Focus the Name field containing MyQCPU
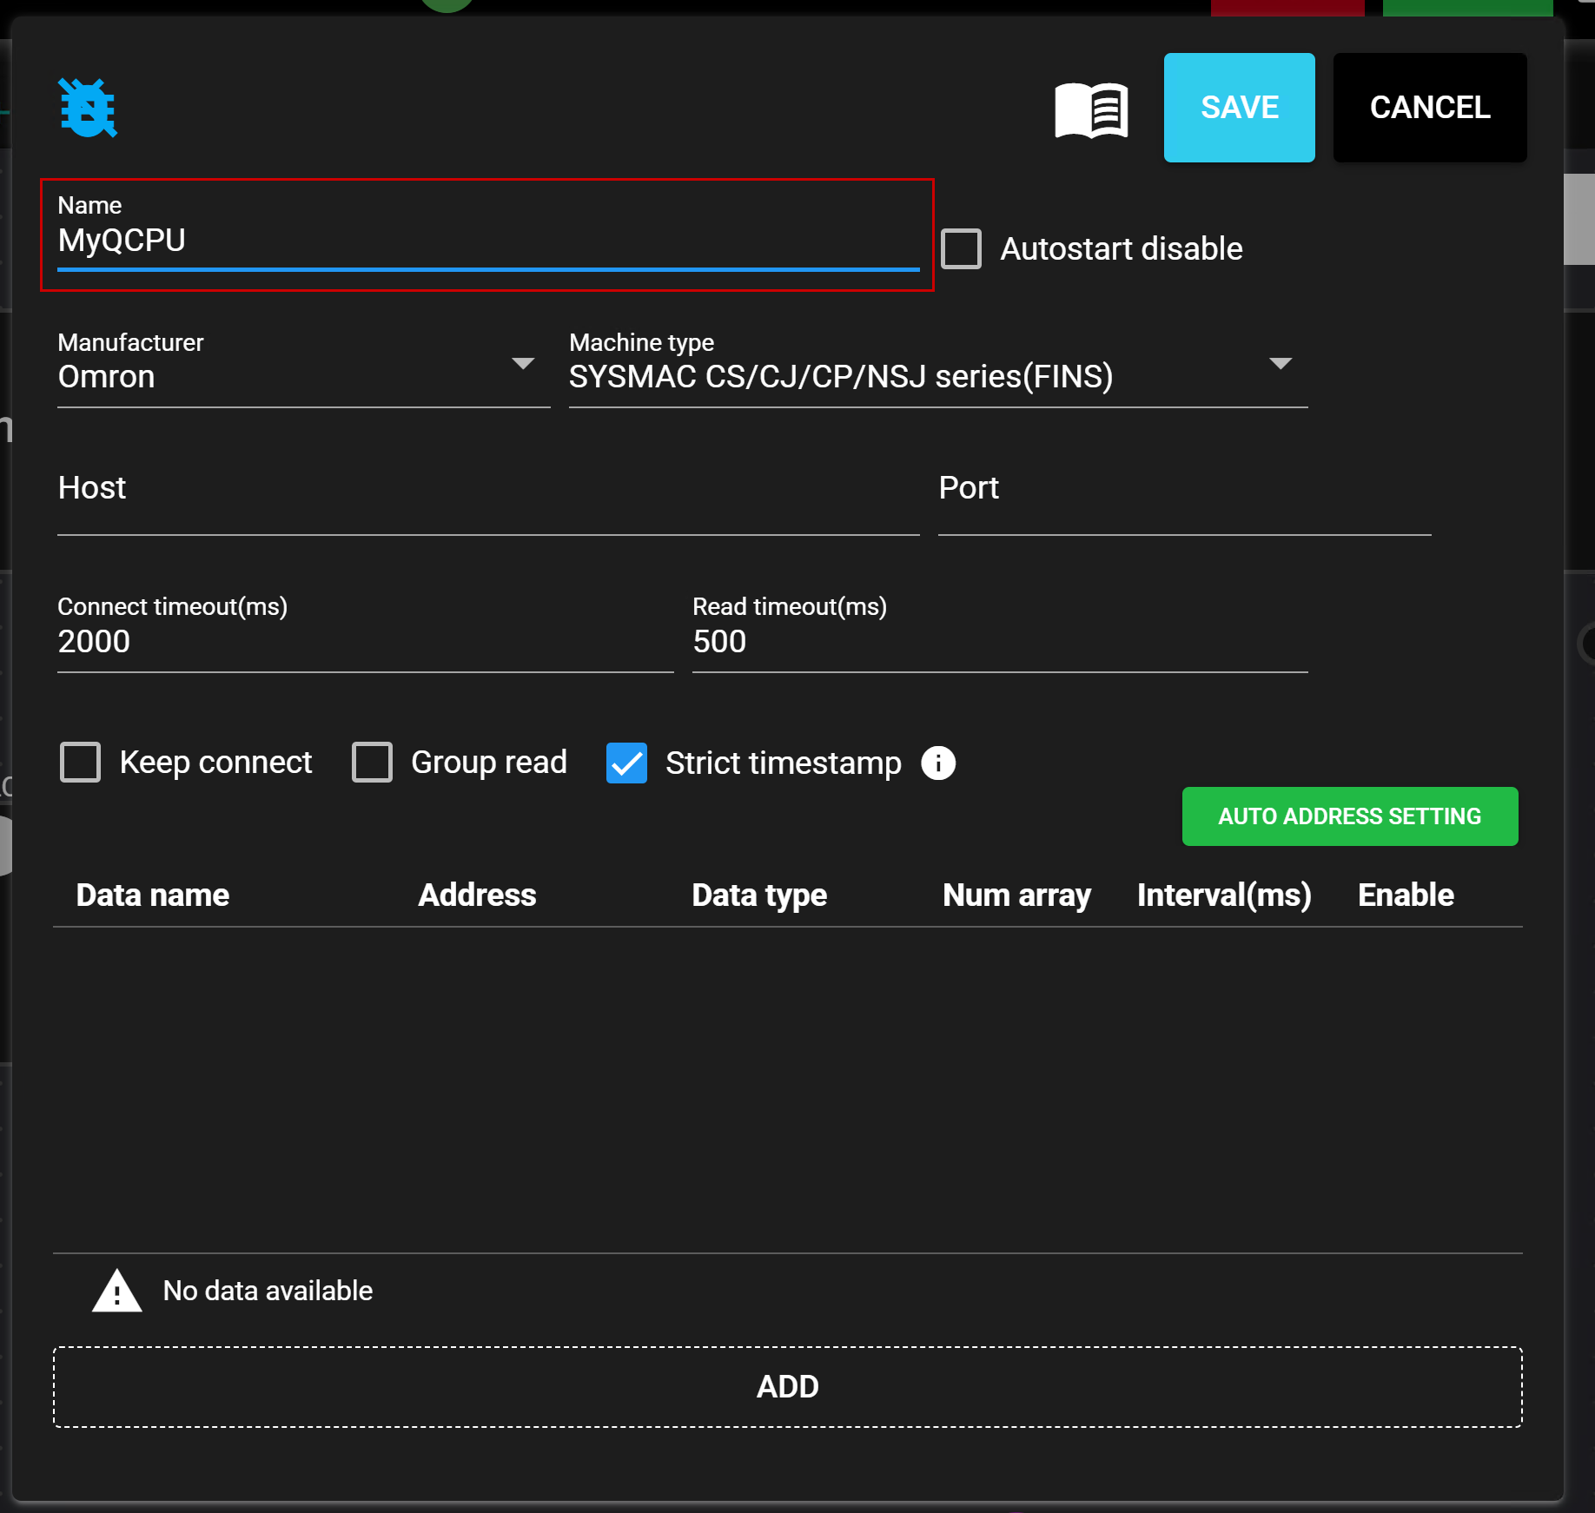Image resolution: width=1595 pixels, height=1513 pixels. (487, 241)
